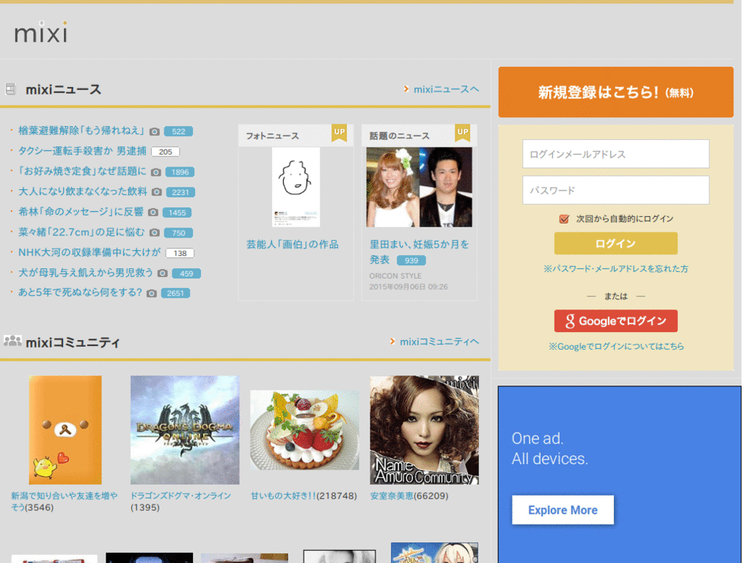Screen dimensions: 751x563
Task: Click the 'One ad. All devices.' banner
Action: tap(620, 474)
